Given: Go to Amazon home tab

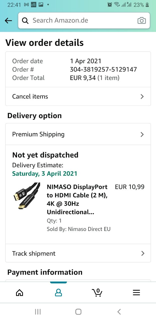Looking at the screenshot, I should [20, 292].
